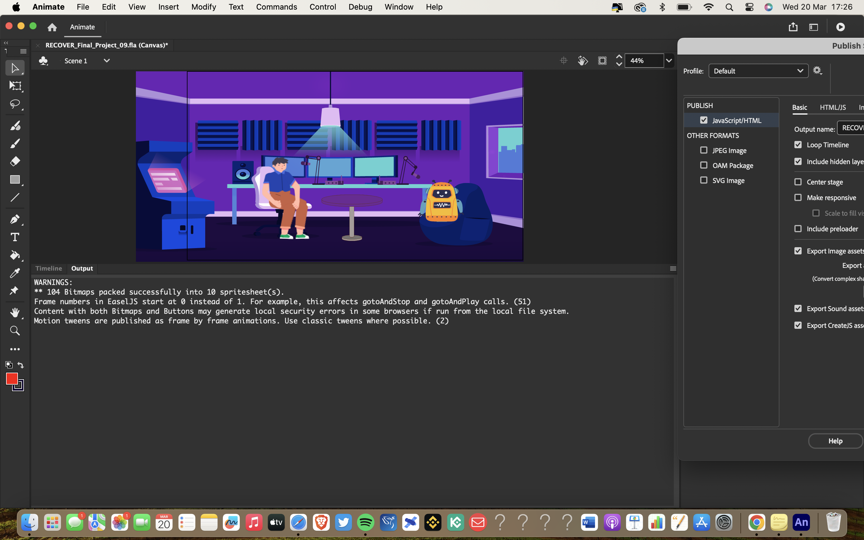The width and height of the screenshot is (864, 540).
Task: Enable the Make responsive option
Action: click(x=798, y=197)
